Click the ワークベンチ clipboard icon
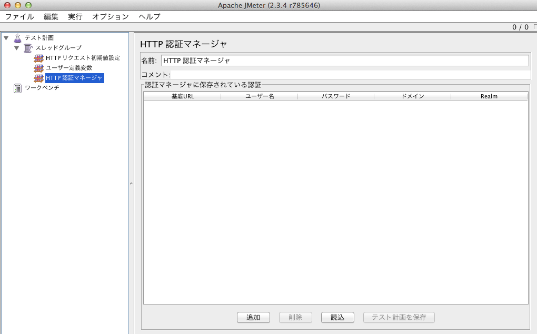 pos(18,88)
